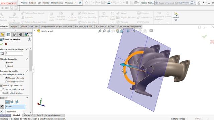This screenshot has height=120, width=214.
Task: Select Plano de referencia radio option
Action: [x=6, y=78]
